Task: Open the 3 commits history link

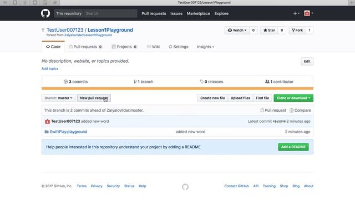Action: 75,82
